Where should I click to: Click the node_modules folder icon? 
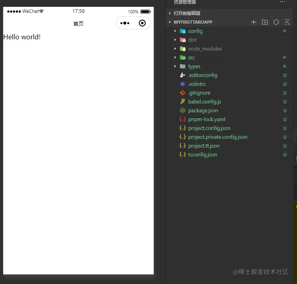click(183, 49)
